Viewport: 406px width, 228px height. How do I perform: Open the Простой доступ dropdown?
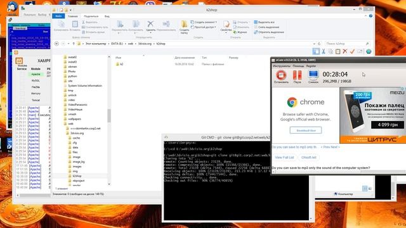pyautogui.click(x=203, y=27)
